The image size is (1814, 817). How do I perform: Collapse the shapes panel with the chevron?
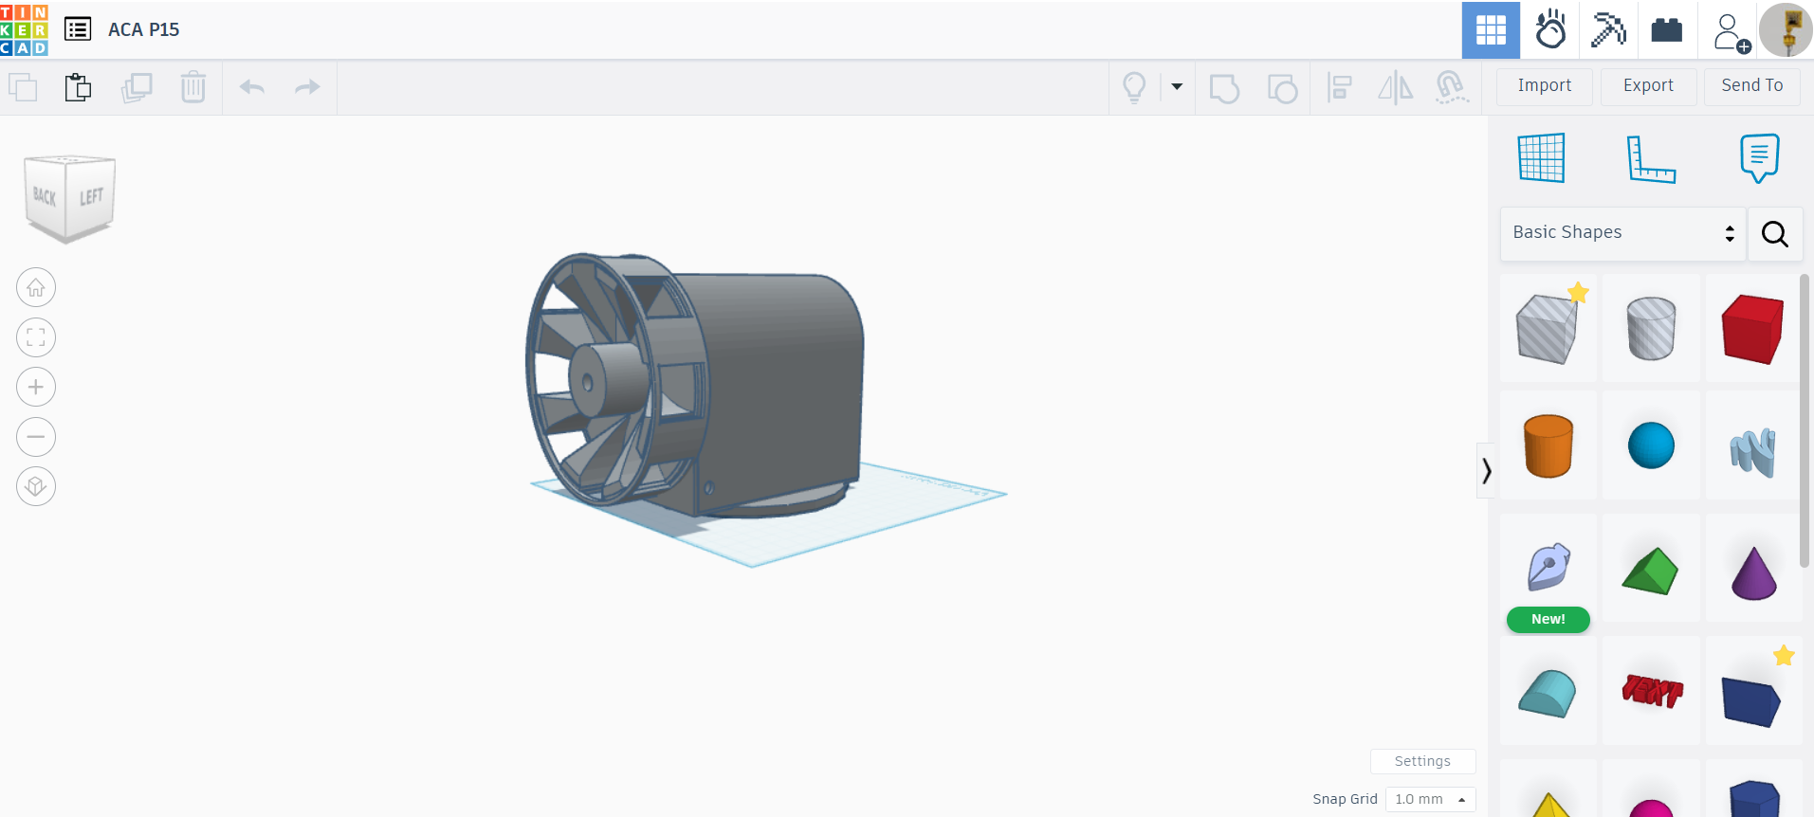[1486, 470]
